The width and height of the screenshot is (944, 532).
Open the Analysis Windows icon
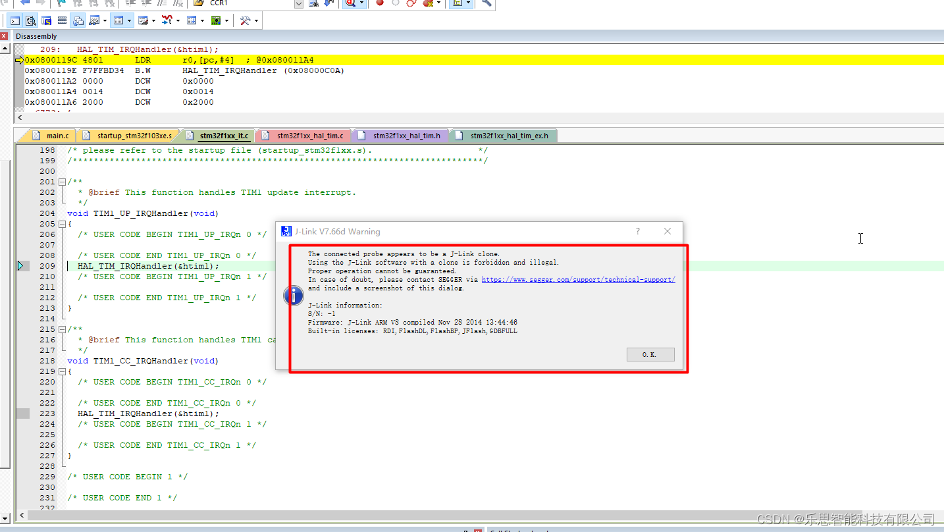(x=167, y=21)
